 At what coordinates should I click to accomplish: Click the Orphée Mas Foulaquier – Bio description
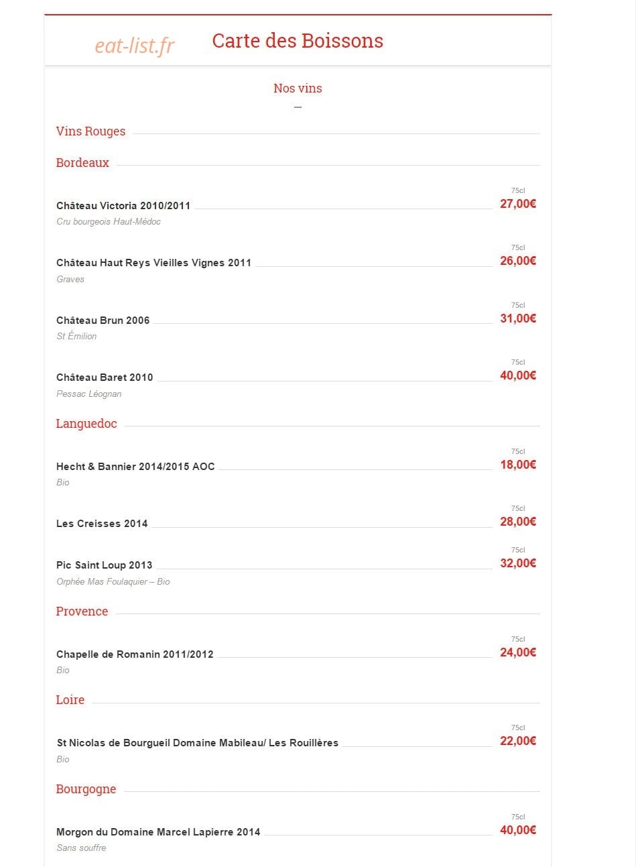pyautogui.click(x=113, y=582)
